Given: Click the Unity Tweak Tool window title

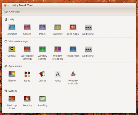Looking at the screenshot, I should (x=22, y=5).
